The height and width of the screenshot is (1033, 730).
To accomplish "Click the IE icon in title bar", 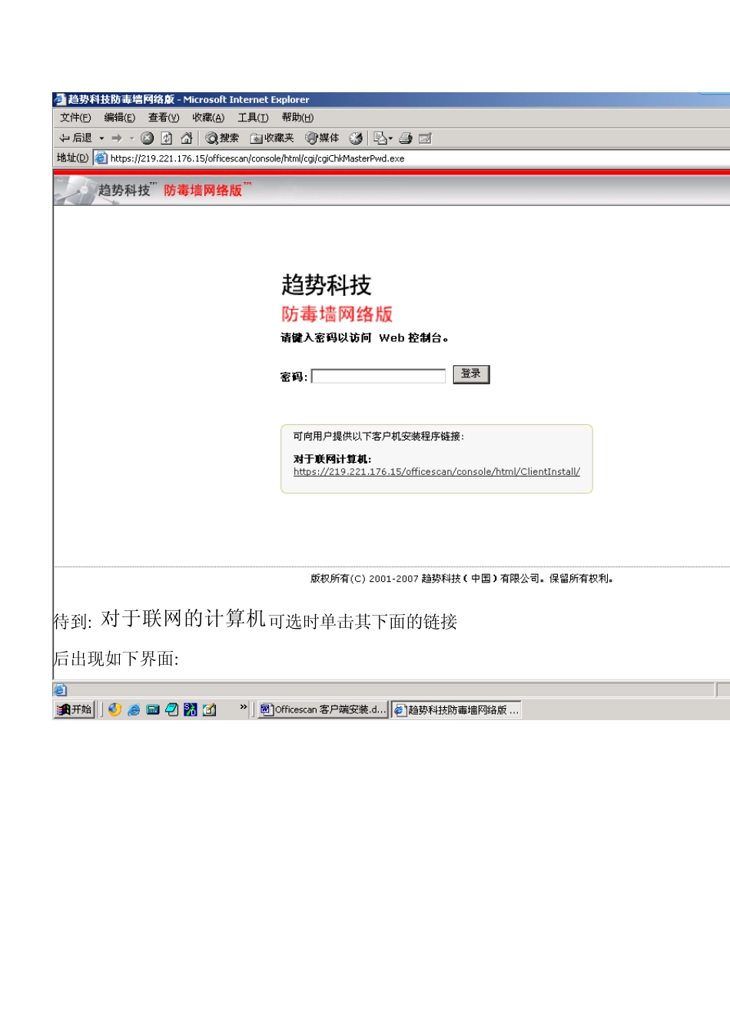I will 60,99.
